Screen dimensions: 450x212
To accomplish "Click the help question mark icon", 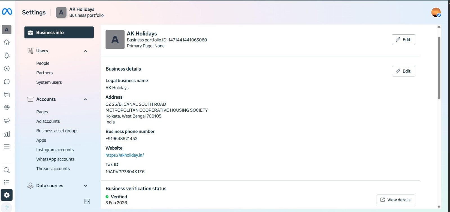I will pyautogui.click(x=7, y=208).
